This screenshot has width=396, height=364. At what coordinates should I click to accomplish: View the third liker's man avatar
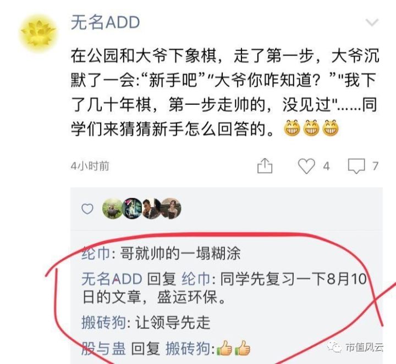151,209
